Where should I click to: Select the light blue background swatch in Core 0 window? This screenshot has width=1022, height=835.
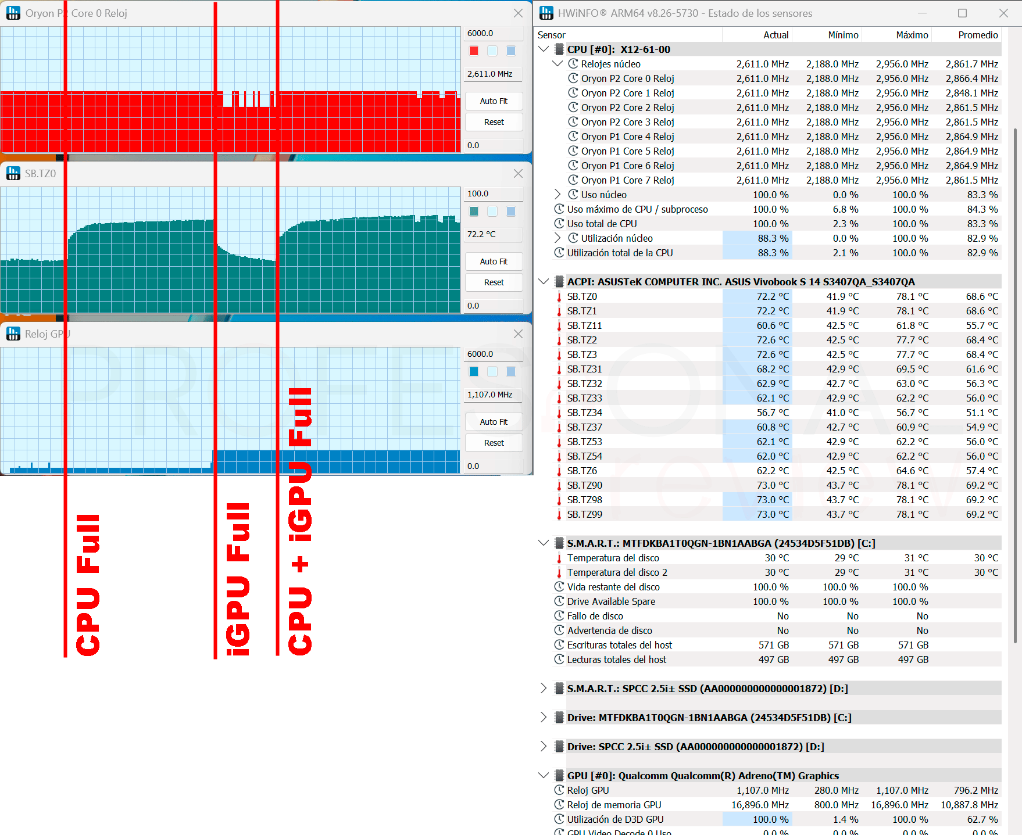point(492,51)
